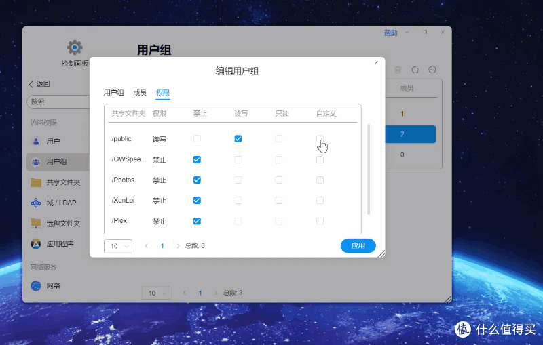This screenshot has width=543, height=345.
Task: Check 读写 for /Photos
Action: 238,180
